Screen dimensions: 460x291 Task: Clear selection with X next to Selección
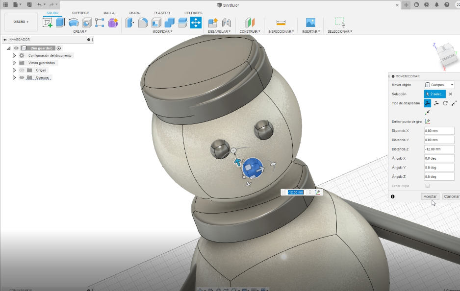pyautogui.click(x=451, y=94)
